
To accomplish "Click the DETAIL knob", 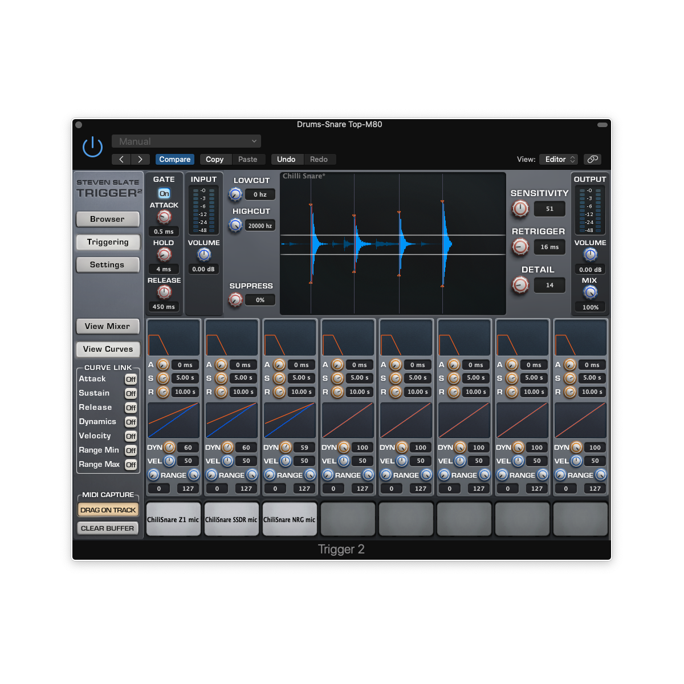I will coord(520,284).
